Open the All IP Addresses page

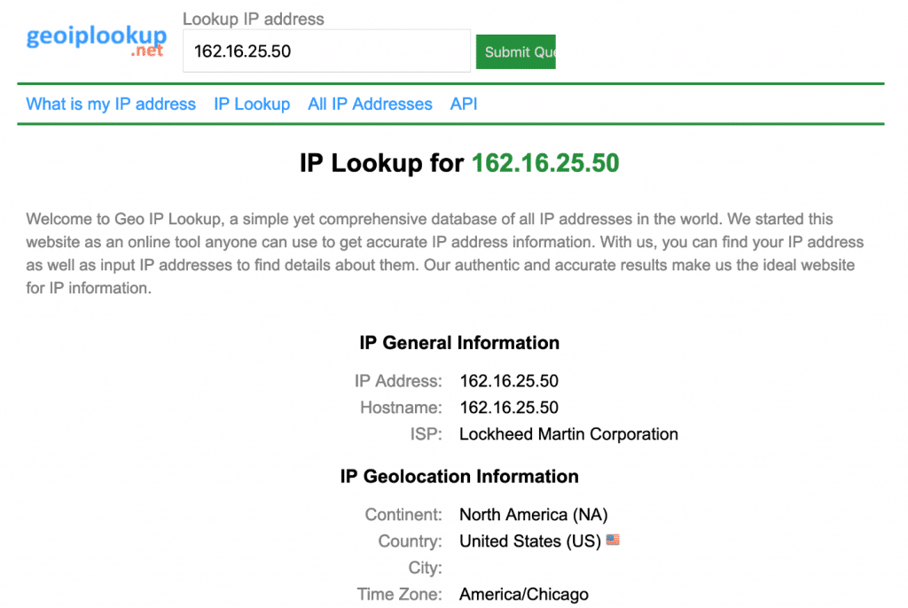370,104
